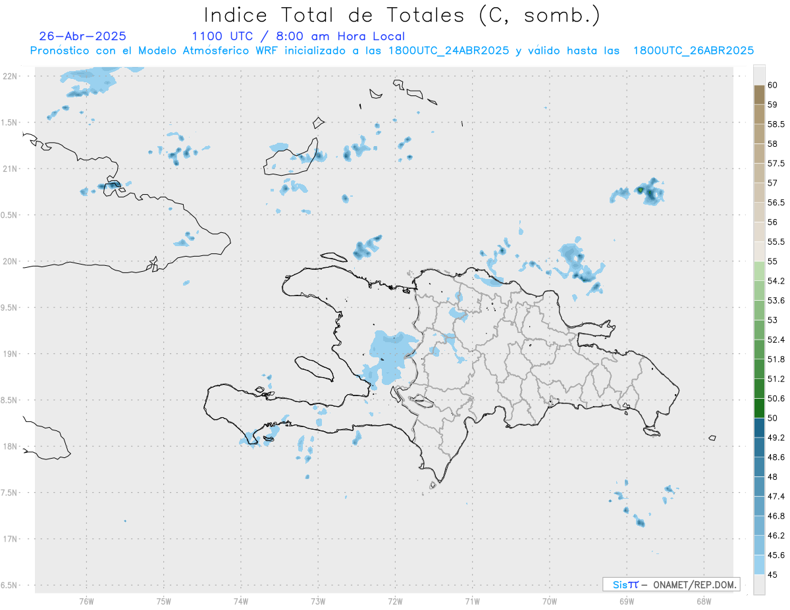Pick the dark blue swatch between 49.2 and 50
The height and width of the screenshot is (610, 790).
coord(759,428)
